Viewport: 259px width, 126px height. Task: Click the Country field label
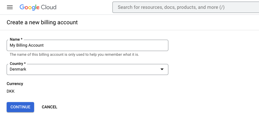coord(16,64)
